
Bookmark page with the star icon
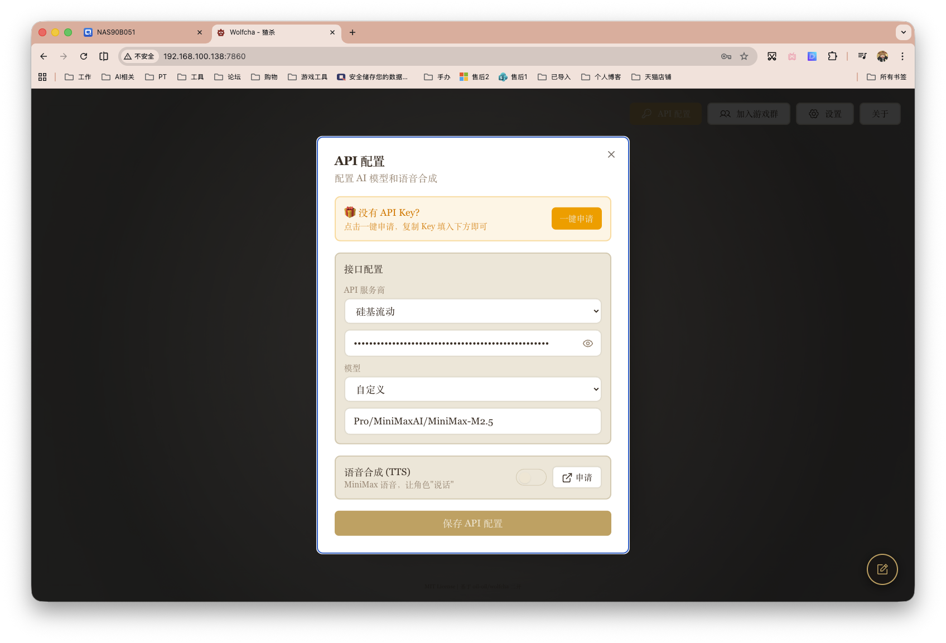pos(744,56)
